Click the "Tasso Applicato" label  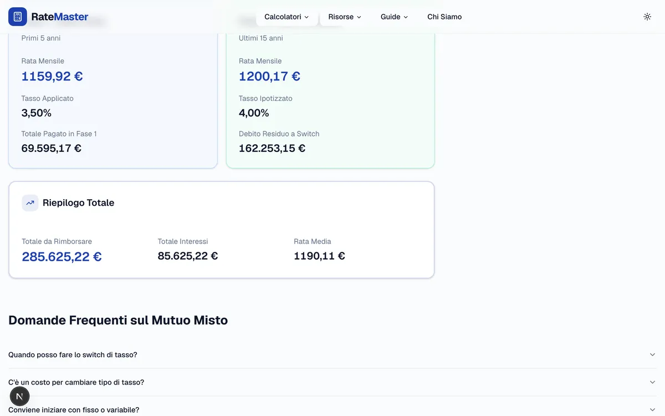(x=47, y=98)
